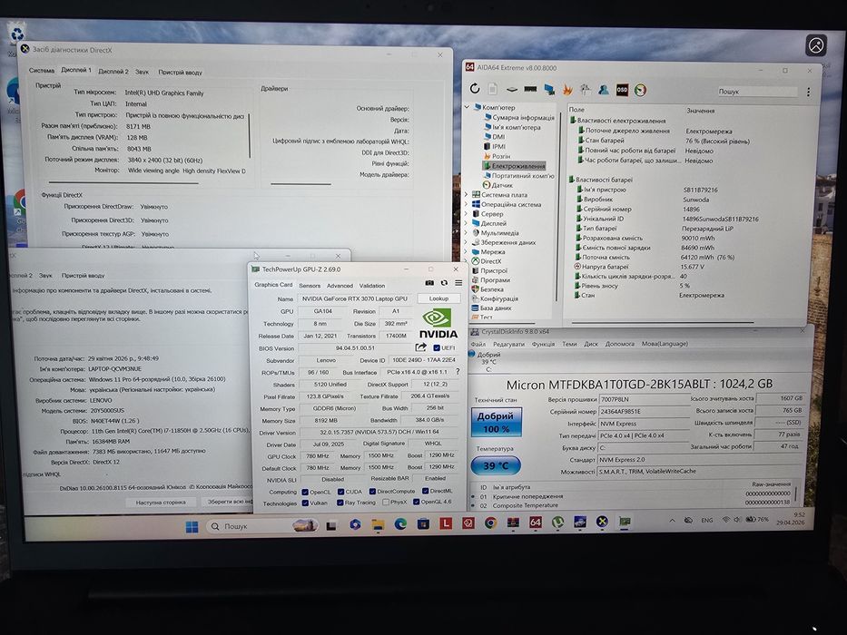Click the Bus Interface question mark in GPU-Z

click(458, 372)
